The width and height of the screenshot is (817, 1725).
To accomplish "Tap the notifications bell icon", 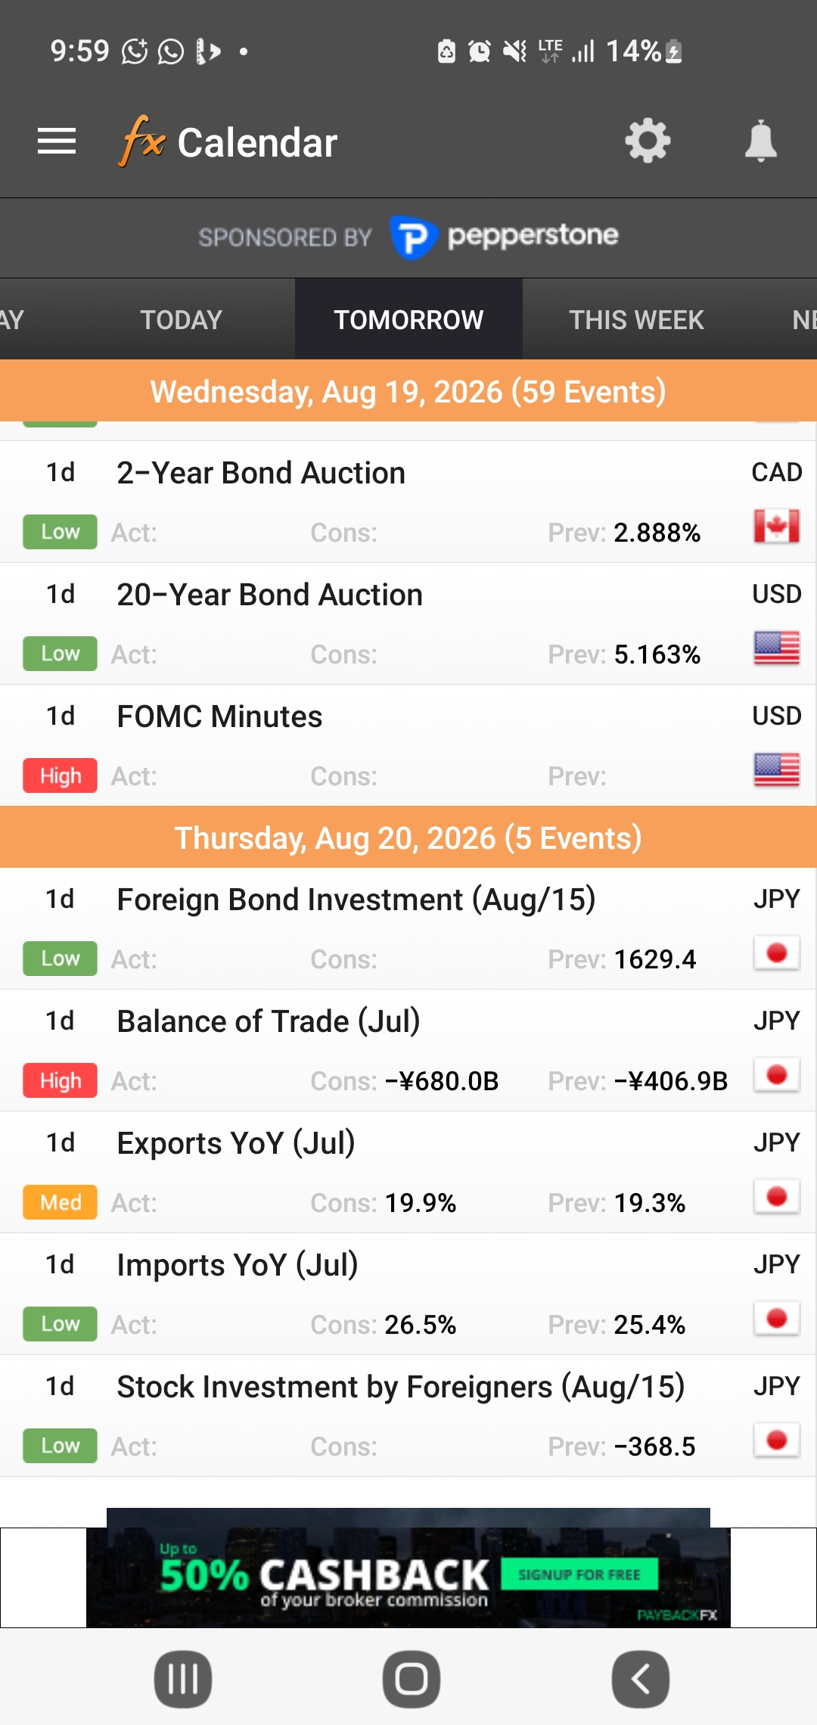I will pos(760,141).
